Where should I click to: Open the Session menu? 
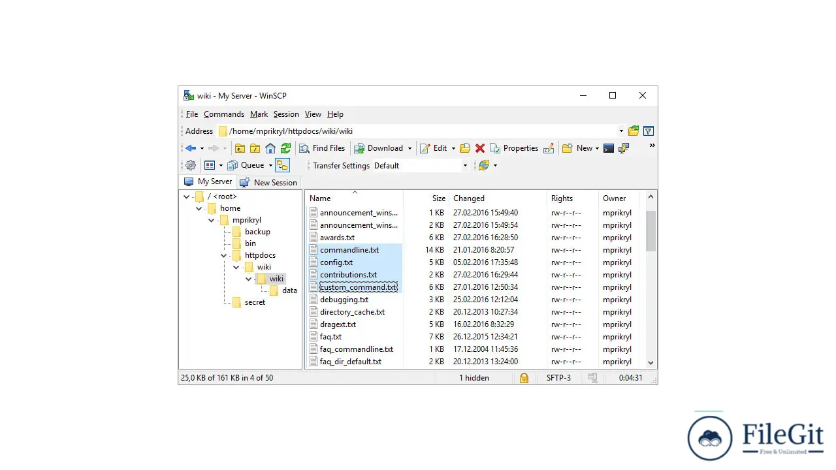(x=286, y=114)
